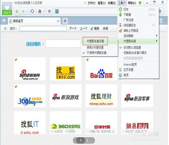Click 请登录 login button
Viewport: 169px width, 145px height.
[x=7, y=13]
